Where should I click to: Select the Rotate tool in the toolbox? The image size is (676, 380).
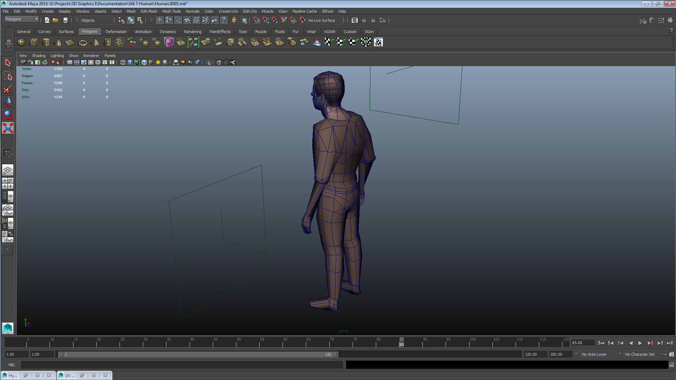[8, 114]
